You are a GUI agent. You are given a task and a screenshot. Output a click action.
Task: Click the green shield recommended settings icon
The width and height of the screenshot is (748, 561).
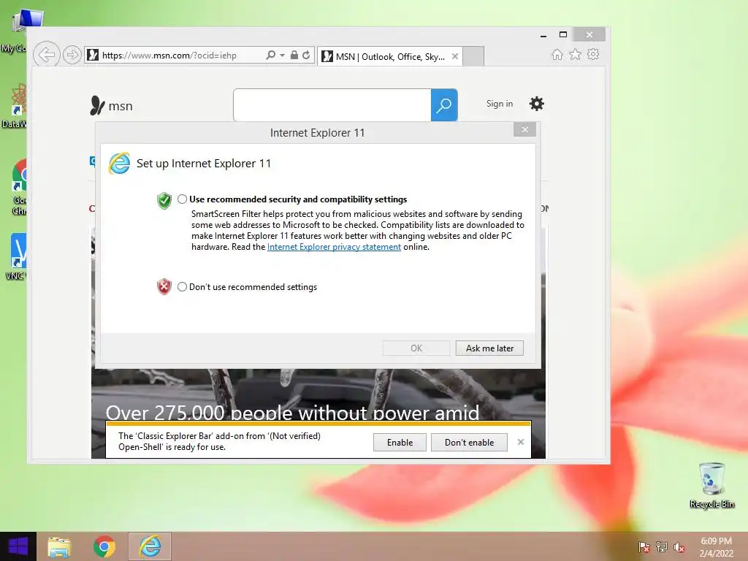164,200
